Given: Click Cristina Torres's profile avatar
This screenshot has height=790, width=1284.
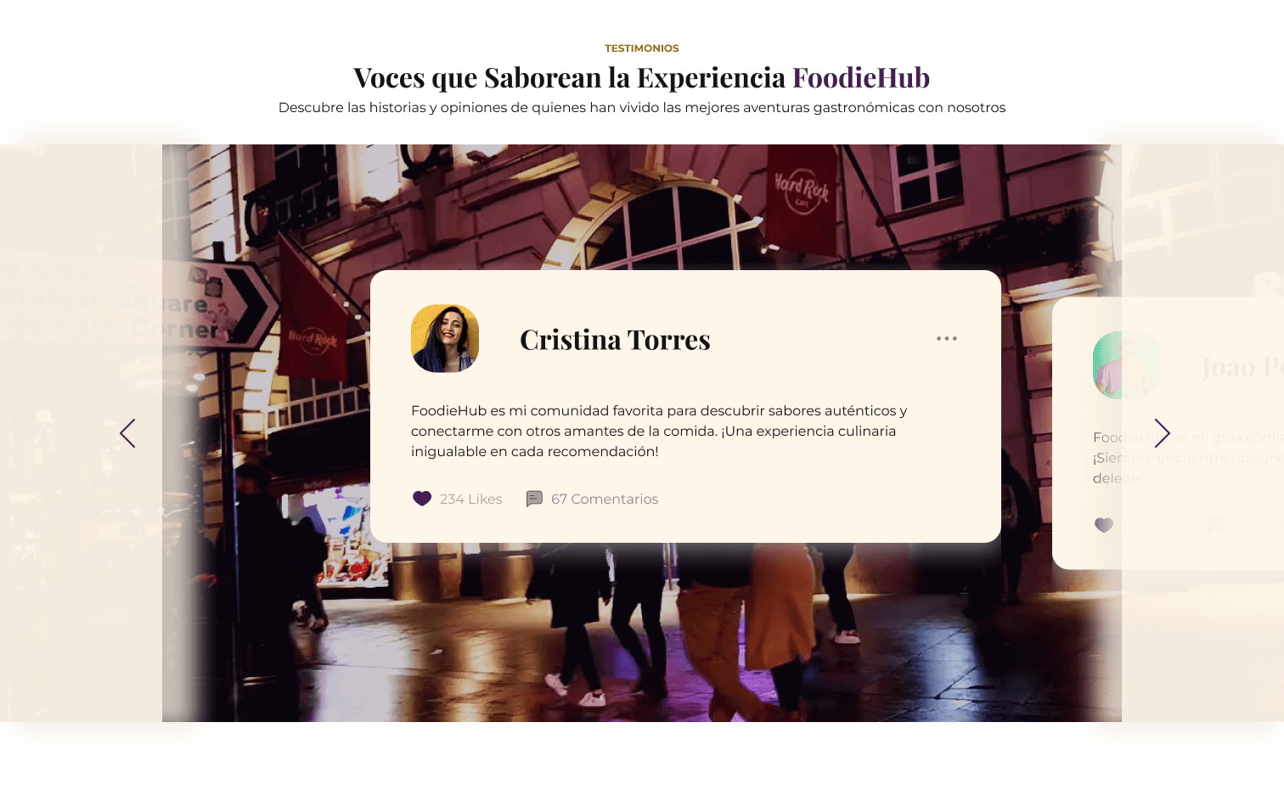Looking at the screenshot, I should 445,338.
